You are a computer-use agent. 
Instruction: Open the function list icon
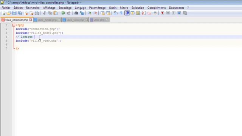[x=144, y=13]
